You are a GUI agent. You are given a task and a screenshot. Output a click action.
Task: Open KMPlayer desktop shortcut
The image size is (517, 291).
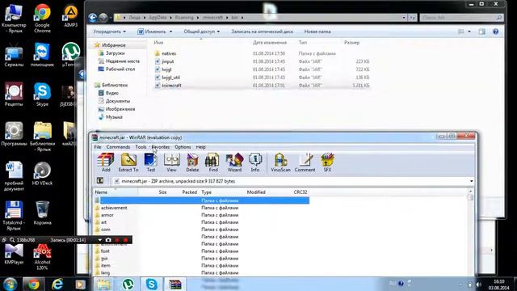(14, 254)
